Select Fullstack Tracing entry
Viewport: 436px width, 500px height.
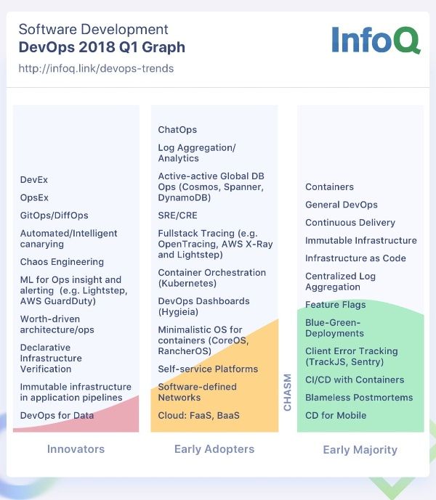click(215, 244)
